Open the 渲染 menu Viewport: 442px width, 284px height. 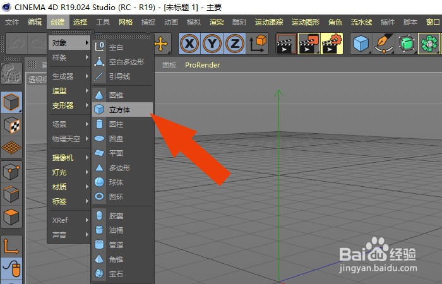tap(217, 22)
